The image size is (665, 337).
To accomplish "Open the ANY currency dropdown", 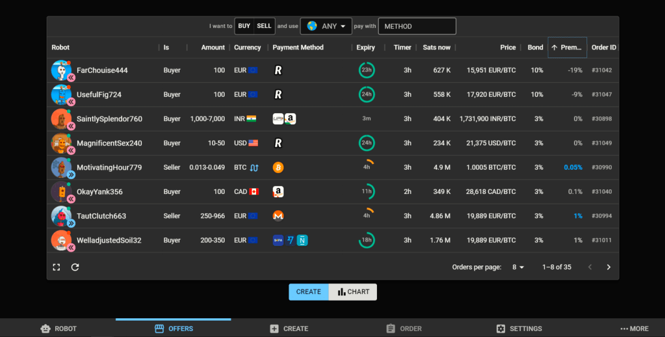I will pos(326,26).
